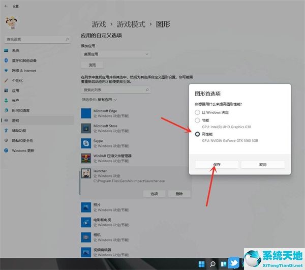305x270 pixels.
Task: Click 取消 (Cancel) in graphics dialog
Action: click(x=263, y=165)
